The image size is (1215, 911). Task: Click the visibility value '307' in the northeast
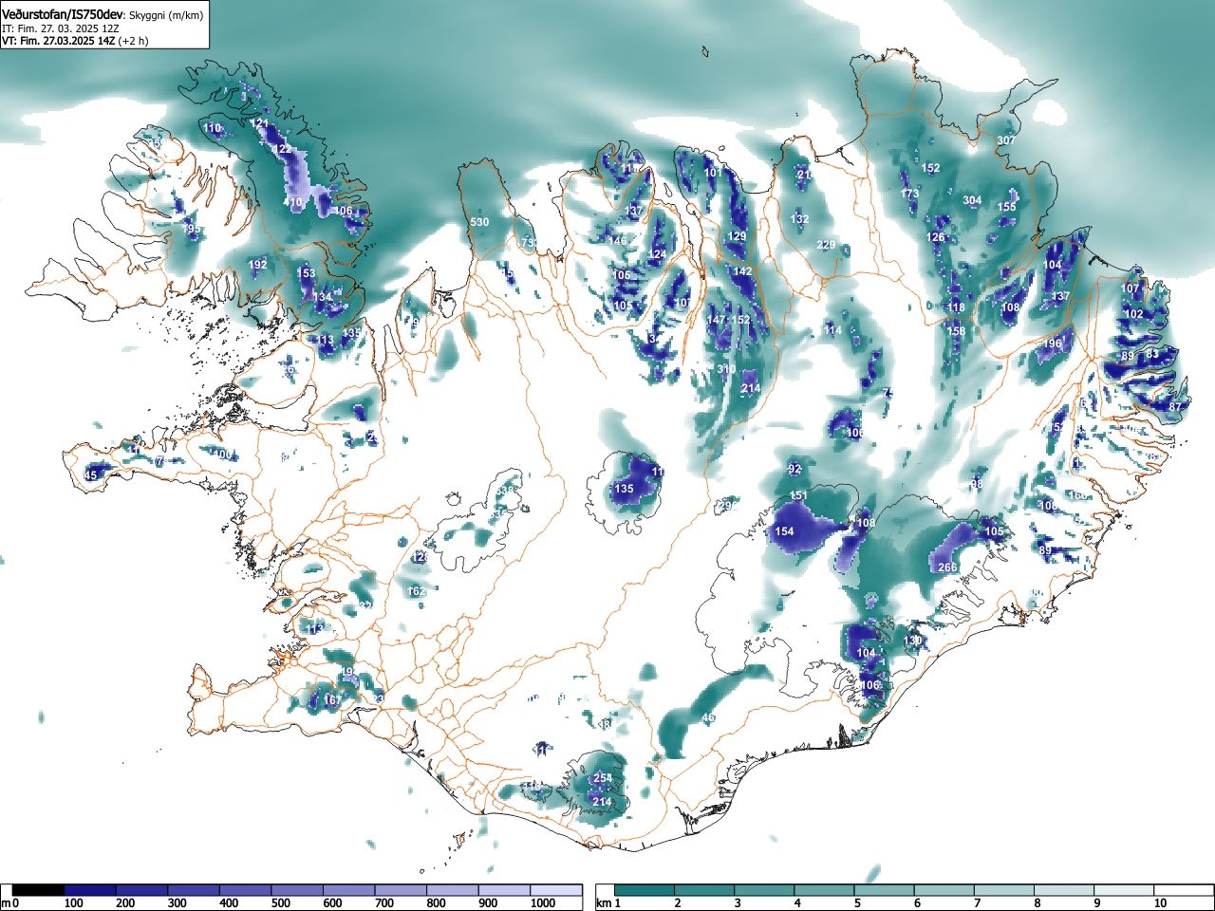(x=1006, y=140)
